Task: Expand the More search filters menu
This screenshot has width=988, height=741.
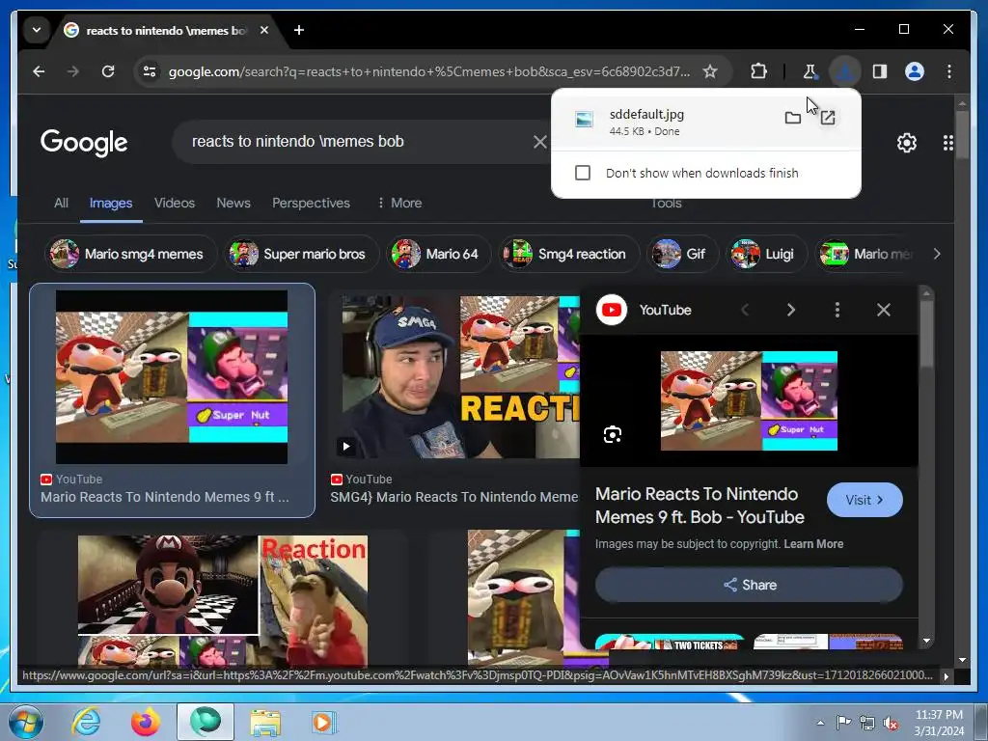Action: pos(399,203)
